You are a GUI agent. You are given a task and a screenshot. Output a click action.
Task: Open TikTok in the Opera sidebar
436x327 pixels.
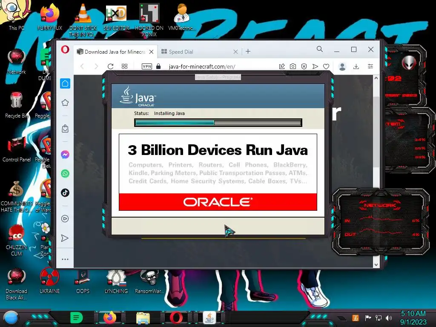point(65,193)
